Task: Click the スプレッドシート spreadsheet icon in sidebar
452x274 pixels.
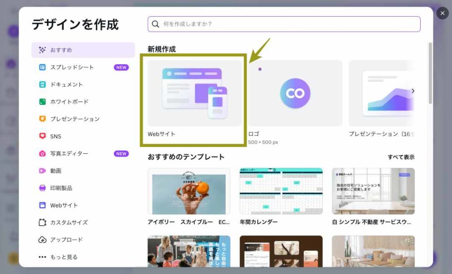Action: [42, 67]
